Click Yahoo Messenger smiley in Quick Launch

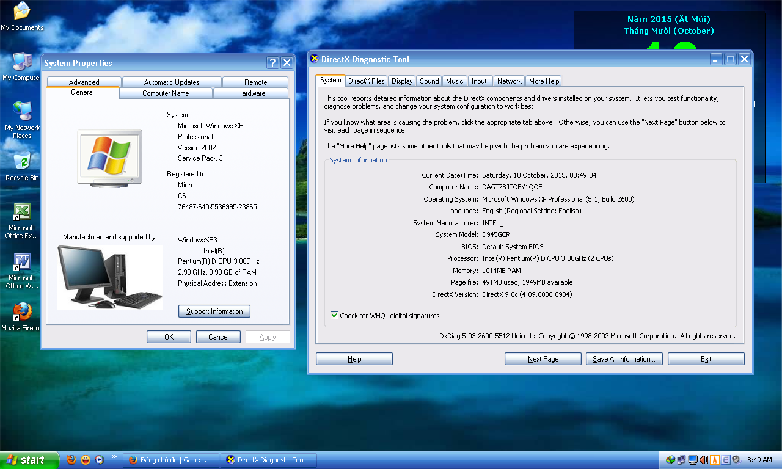(86, 460)
